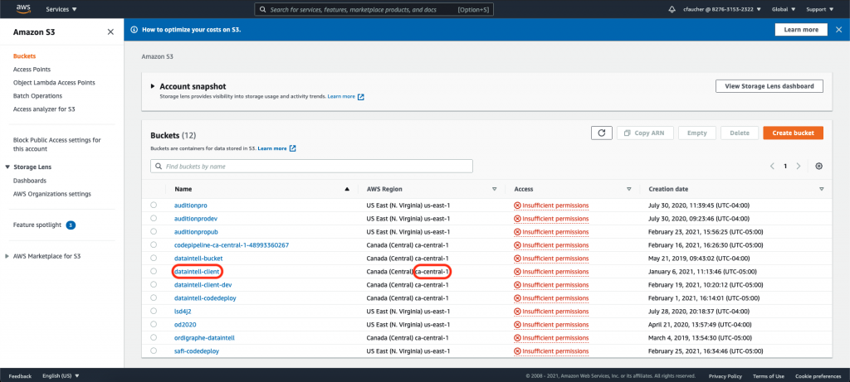
Task: Go to the previous page arrow
Action: [x=772, y=166]
